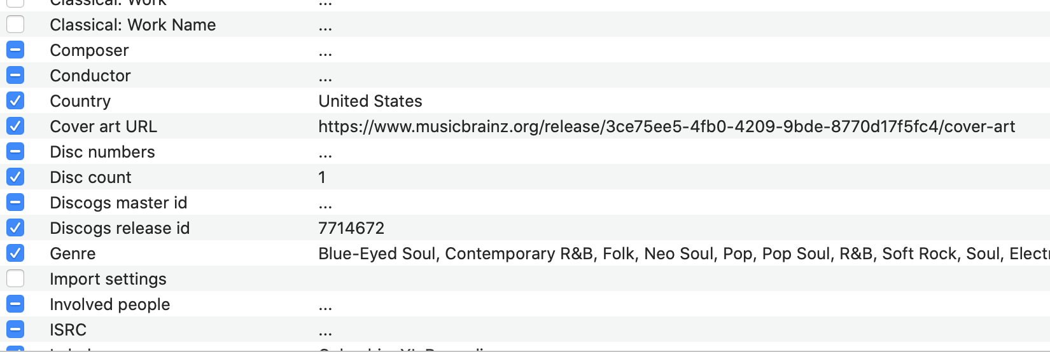Screen dimensions: 1050x352
Task: Select the United States country value
Action: click(370, 101)
